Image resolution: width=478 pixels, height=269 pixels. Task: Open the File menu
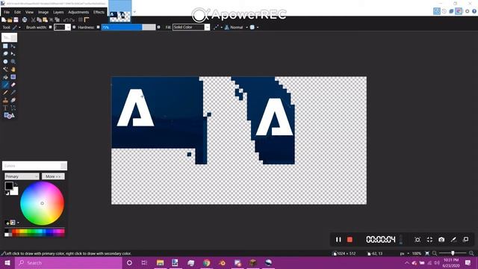pyautogui.click(x=7, y=12)
